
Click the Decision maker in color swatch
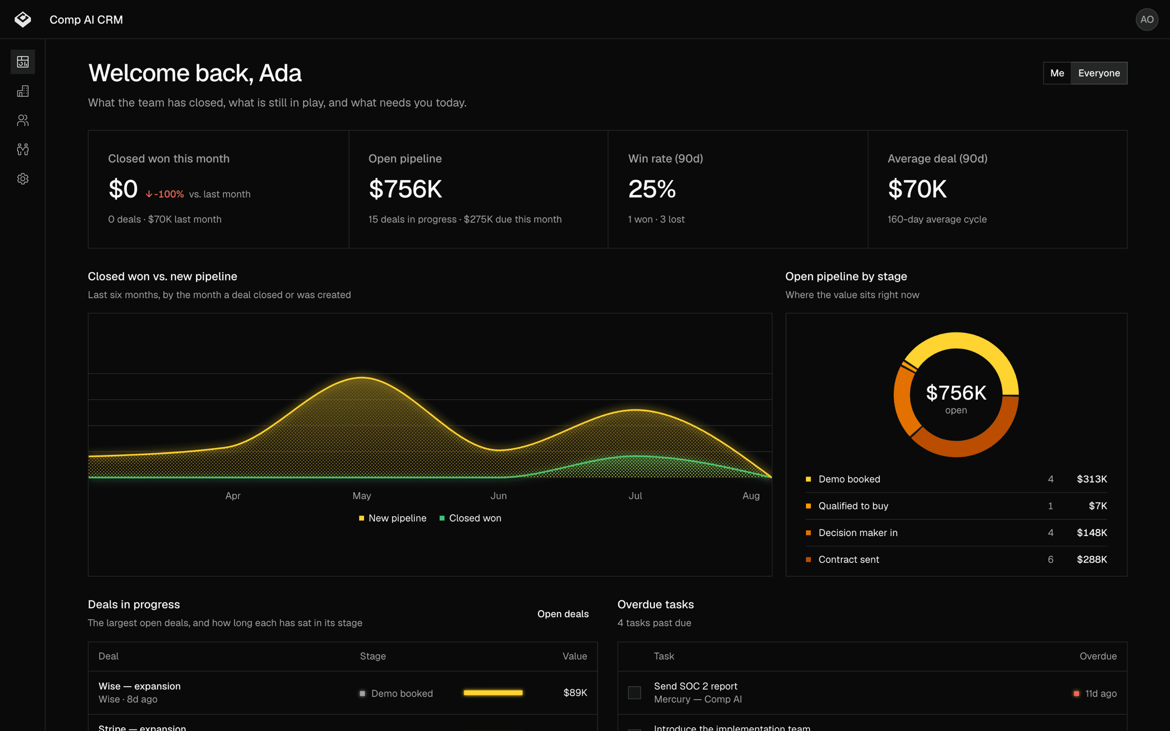pos(808,533)
